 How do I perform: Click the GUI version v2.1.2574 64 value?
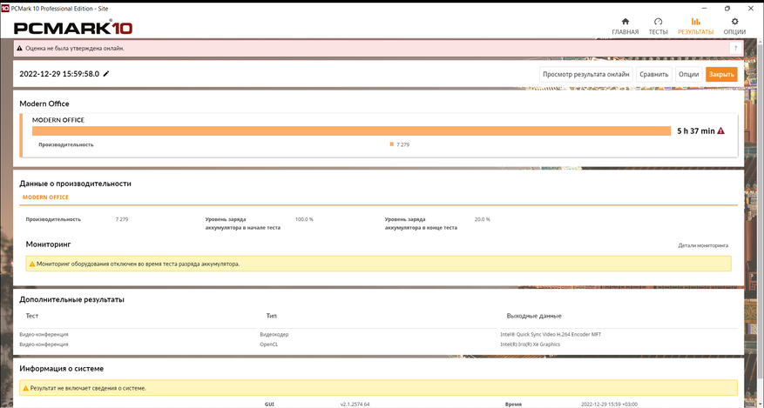(355, 405)
